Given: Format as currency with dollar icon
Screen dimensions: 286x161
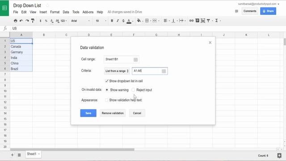Looking at the screenshot, I should click(40, 21).
